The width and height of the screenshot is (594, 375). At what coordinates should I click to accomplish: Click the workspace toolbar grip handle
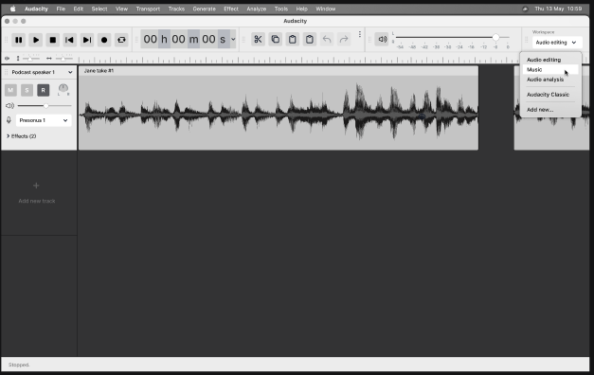point(526,40)
